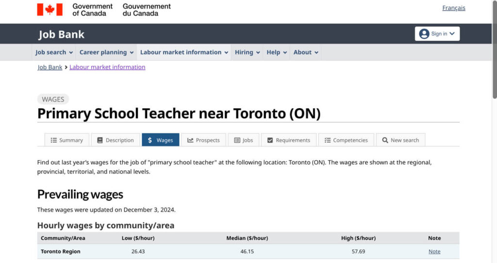This screenshot has height=263, width=497.
Task: Click the high wage value 57.69
Action: [358, 251]
